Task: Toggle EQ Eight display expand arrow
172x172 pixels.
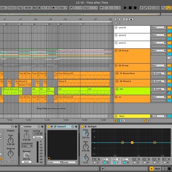Action: tap(86, 127)
